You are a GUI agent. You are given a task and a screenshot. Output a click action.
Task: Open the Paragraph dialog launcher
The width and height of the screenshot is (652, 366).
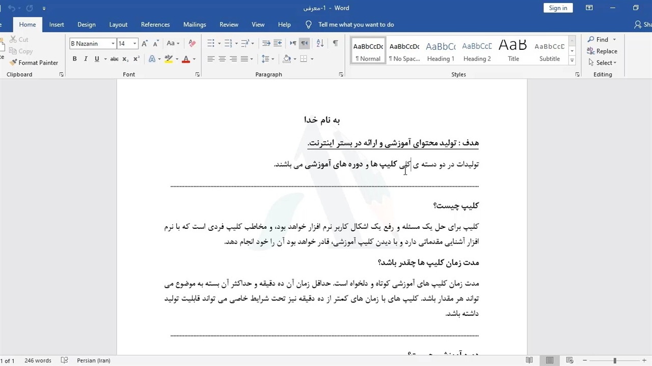tap(341, 75)
